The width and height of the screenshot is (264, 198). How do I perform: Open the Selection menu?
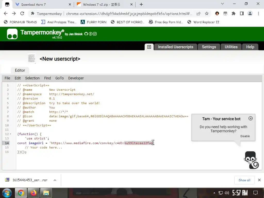pyautogui.click(x=32, y=78)
